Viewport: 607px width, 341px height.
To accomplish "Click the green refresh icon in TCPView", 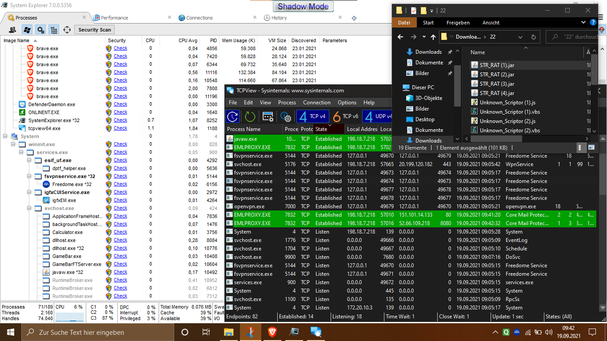I will 250,117.
